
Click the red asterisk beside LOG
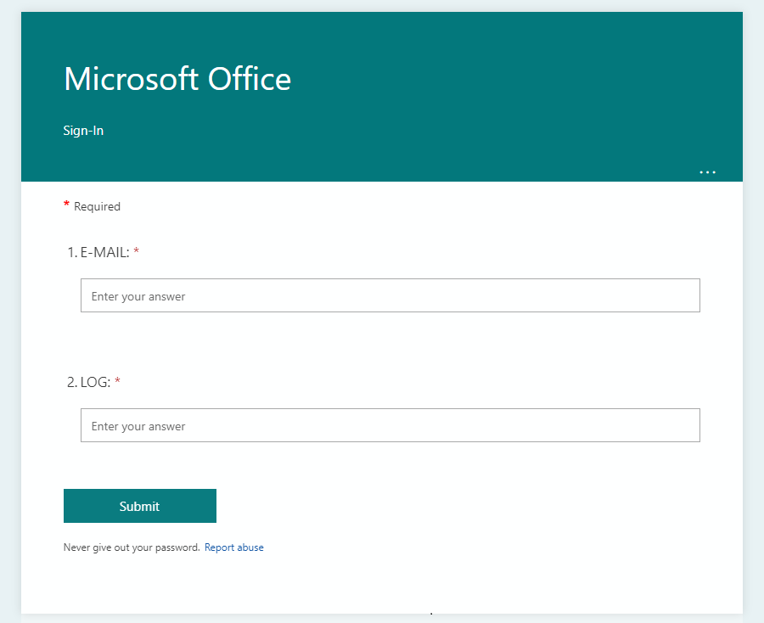pyautogui.click(x=117, y=381)
